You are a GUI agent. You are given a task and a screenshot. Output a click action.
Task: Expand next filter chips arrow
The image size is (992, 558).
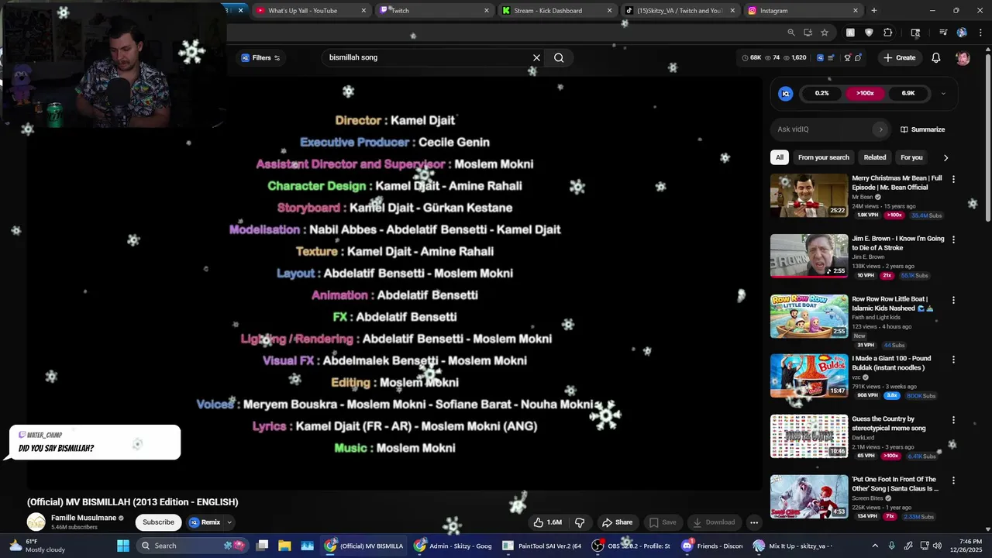tap(945, 157)
